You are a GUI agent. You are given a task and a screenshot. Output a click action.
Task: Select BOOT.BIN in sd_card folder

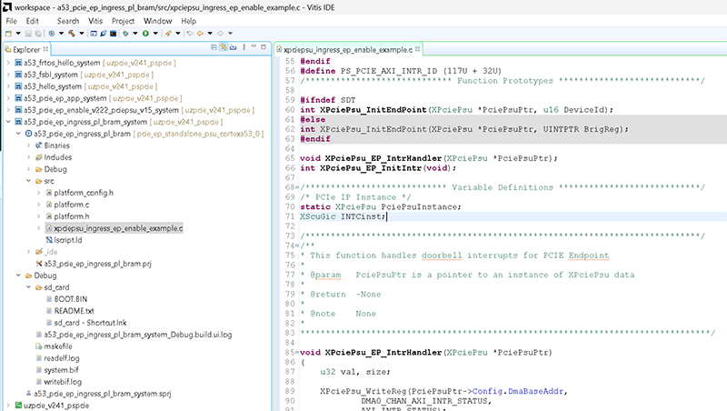pyautogui.click(x=71, y=299)
